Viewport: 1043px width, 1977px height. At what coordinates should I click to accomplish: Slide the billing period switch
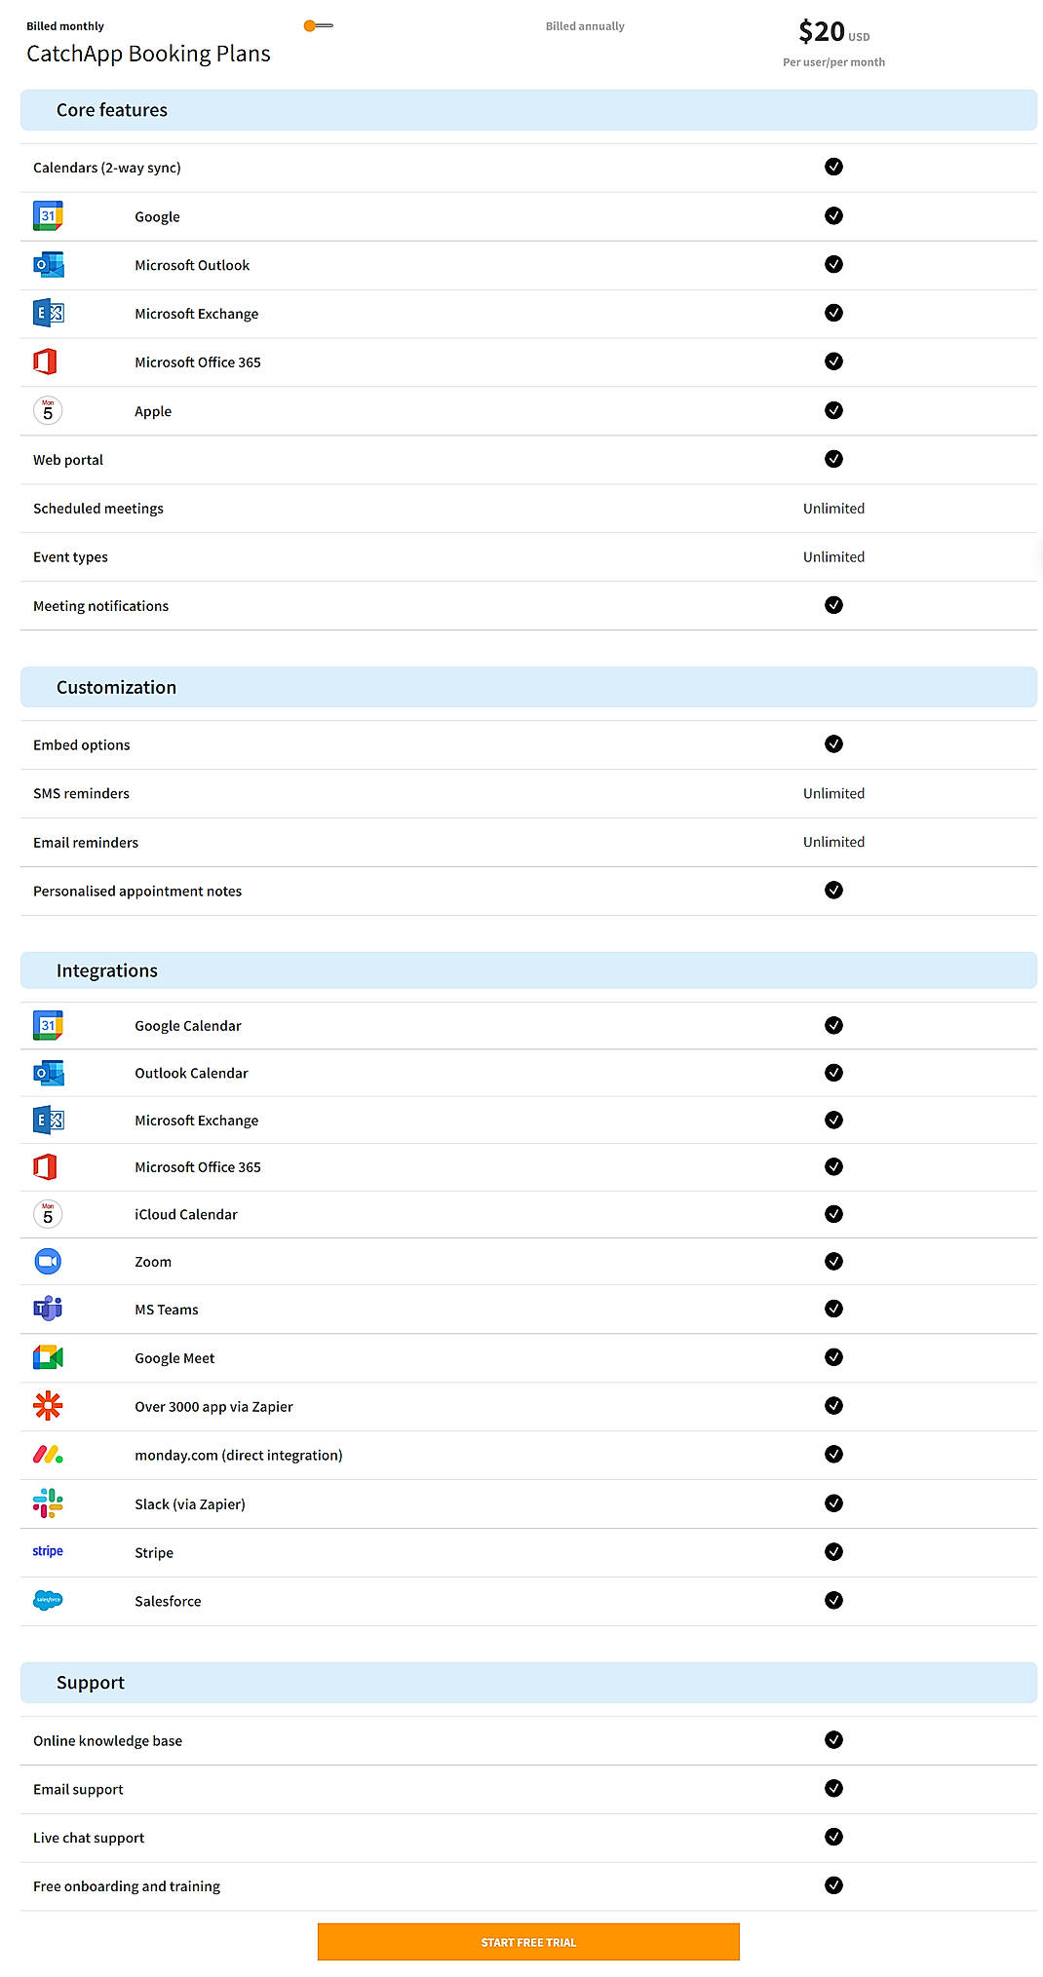tap(317, 25)
